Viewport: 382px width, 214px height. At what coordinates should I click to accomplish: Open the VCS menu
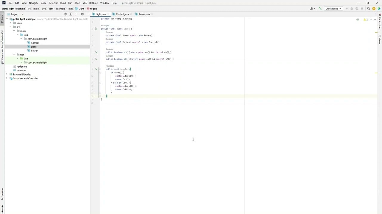coord(85,3)
